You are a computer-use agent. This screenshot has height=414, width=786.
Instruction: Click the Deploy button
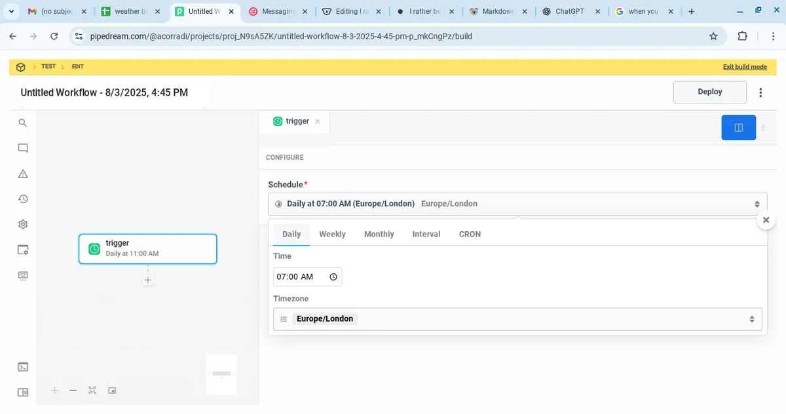[x=709, y=92]
